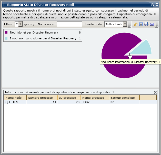Open the Ultimo days dropdown arrow
Viewport: 161px width, 155px height.
(21, 24)
